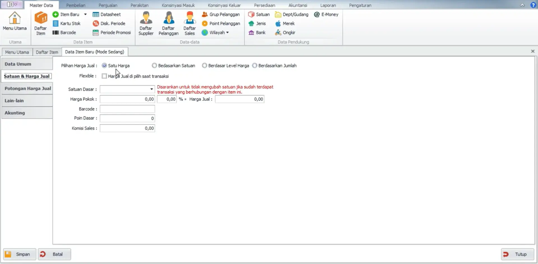Expand the Item Baru dropdown arrow
The image size is (538, 264).
[x=85, y=14]
